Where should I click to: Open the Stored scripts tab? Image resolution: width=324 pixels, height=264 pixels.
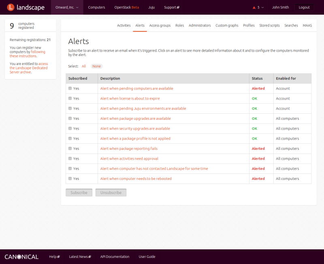click(269, 26)
